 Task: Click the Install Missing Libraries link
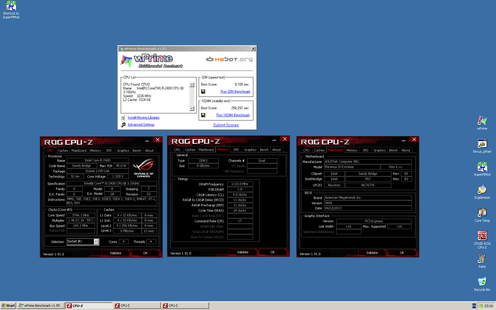143,118
